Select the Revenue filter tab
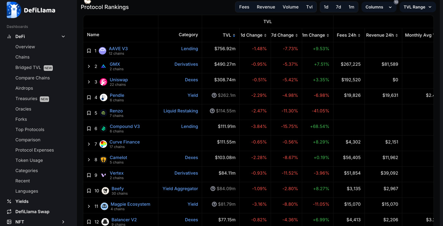The image size is (443, 226). [x=266, y=7]
